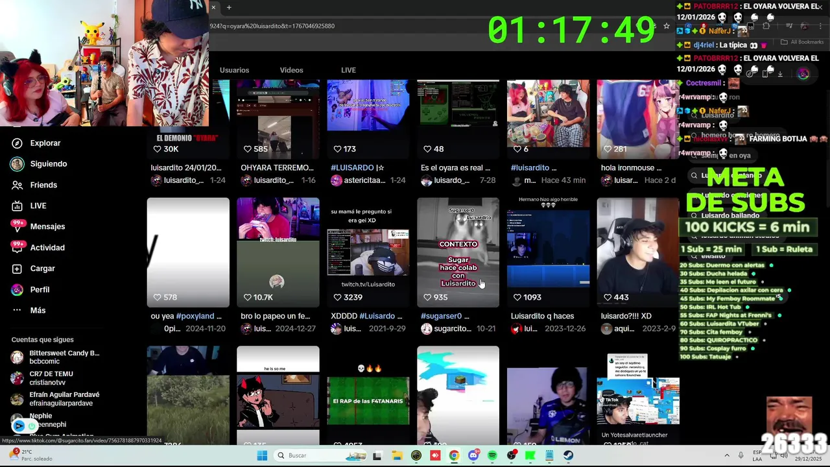Switch to Google Chrome on the taskbar

pyautogui.click(x=454, y=455)
